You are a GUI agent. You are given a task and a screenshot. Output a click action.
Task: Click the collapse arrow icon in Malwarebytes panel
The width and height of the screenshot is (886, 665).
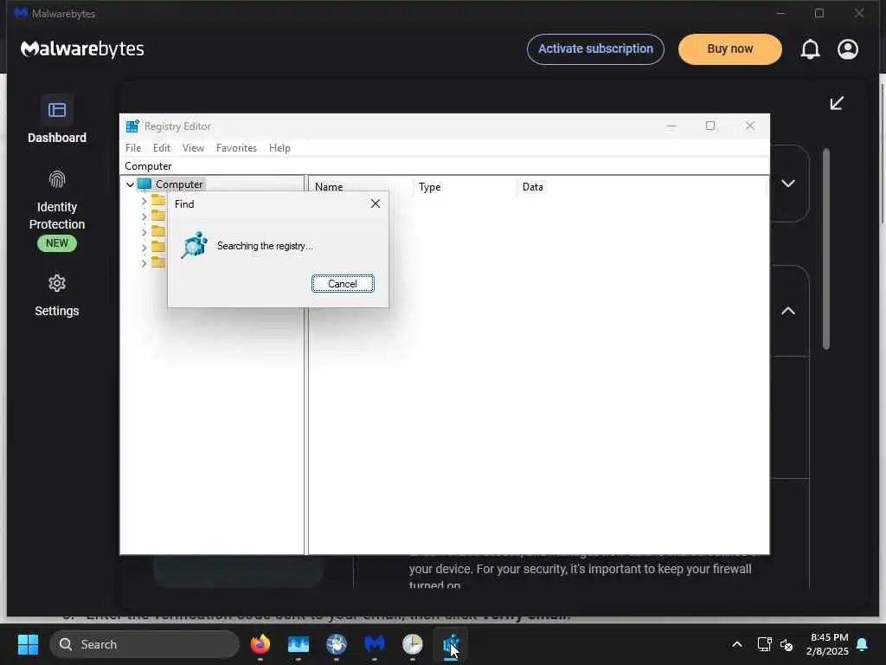pos(837,103)
